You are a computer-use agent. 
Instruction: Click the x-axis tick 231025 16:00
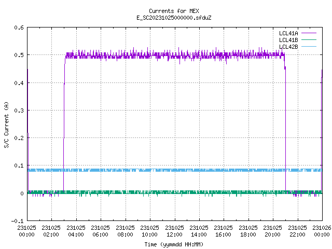point(224,231)
